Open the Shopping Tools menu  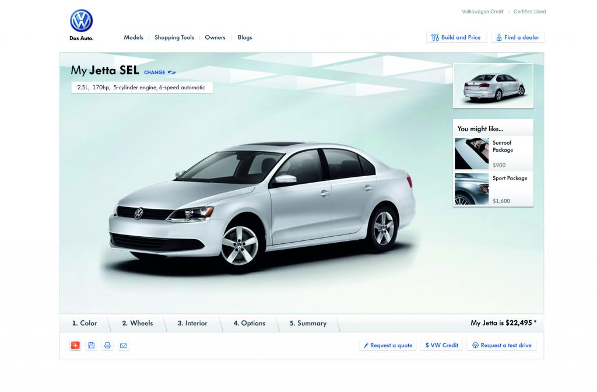[x=174, y=37]
